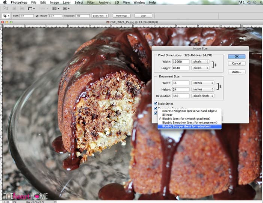Open the Help menu

152,2
